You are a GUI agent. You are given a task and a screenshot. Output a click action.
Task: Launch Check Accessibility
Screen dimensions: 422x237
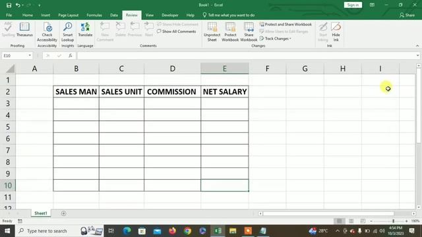tap(47, 32)
